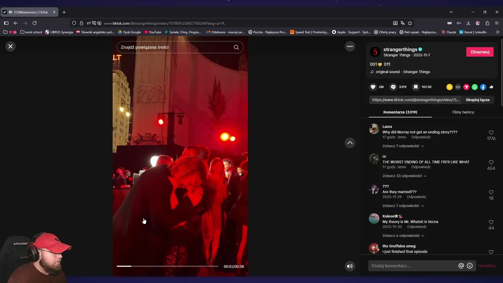Image resolution: width=503 pixels, height=283 pixels.
Task: Expand Zobacz 6 odpowiedzi replies
Action: (403, 235)
